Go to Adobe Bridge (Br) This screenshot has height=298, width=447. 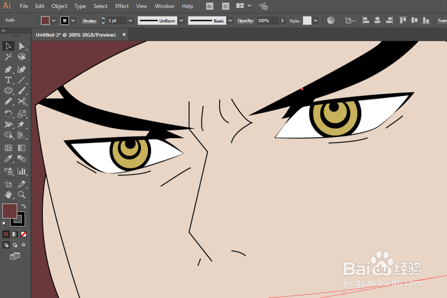tap(210, 6)
